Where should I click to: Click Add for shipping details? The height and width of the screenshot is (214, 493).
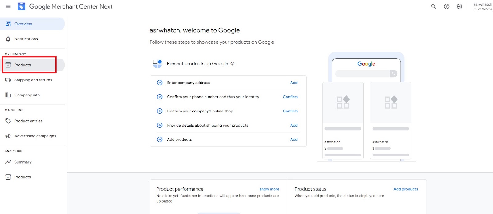point(294,125)
